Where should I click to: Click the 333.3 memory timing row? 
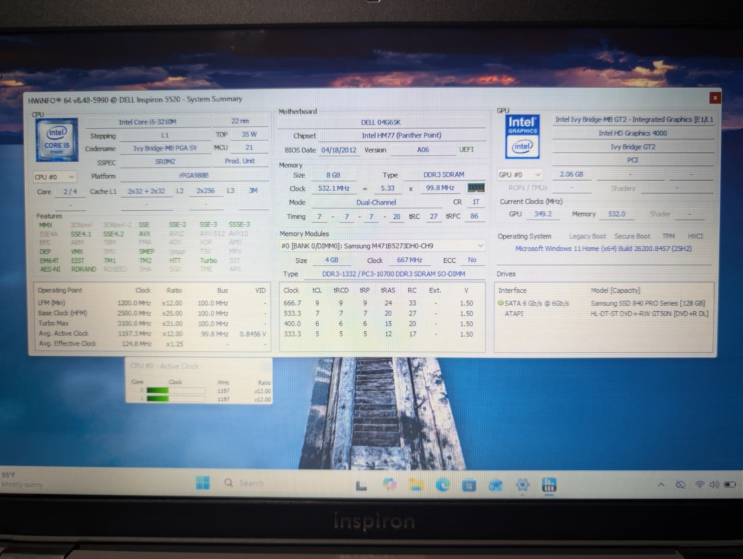pyautogui.click(x=382, y=334)
